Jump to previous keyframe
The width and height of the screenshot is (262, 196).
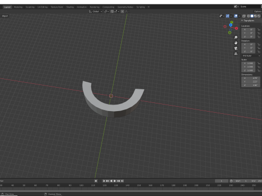coord(108,181)
